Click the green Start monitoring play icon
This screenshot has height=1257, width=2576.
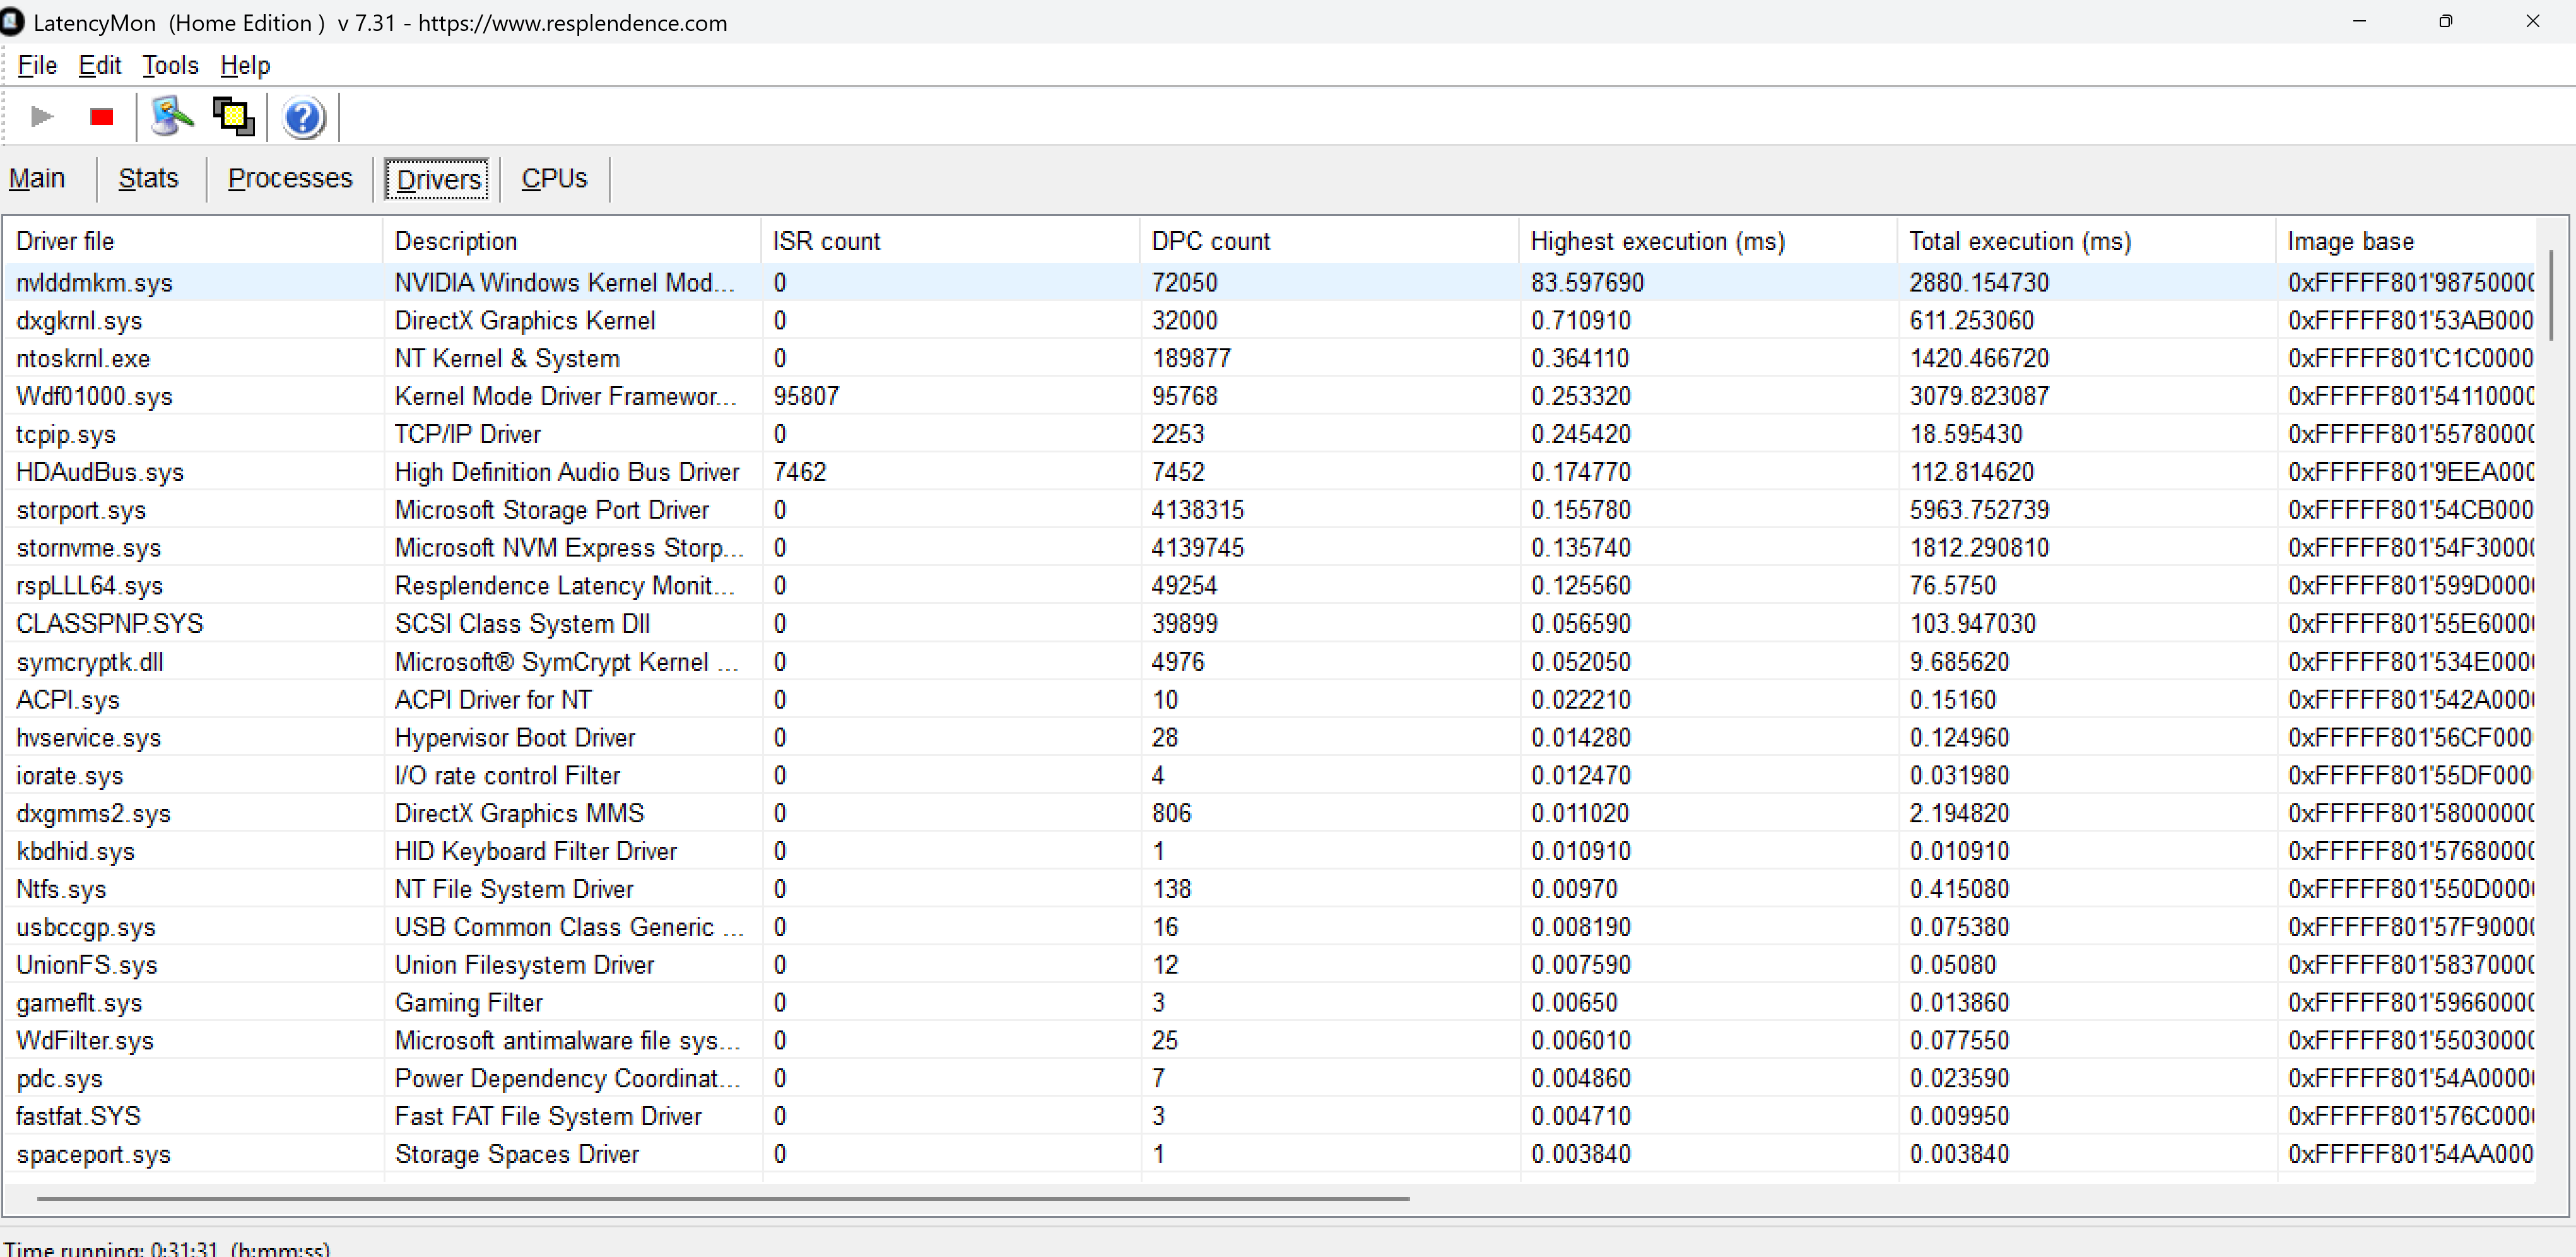click(41, 117)
